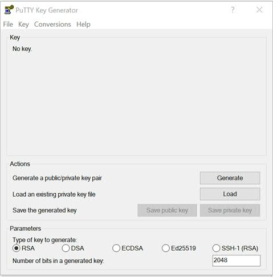Click the 'Type of key to generate' label
Viewport: 273px width, 277px height.
coord(45,240)
